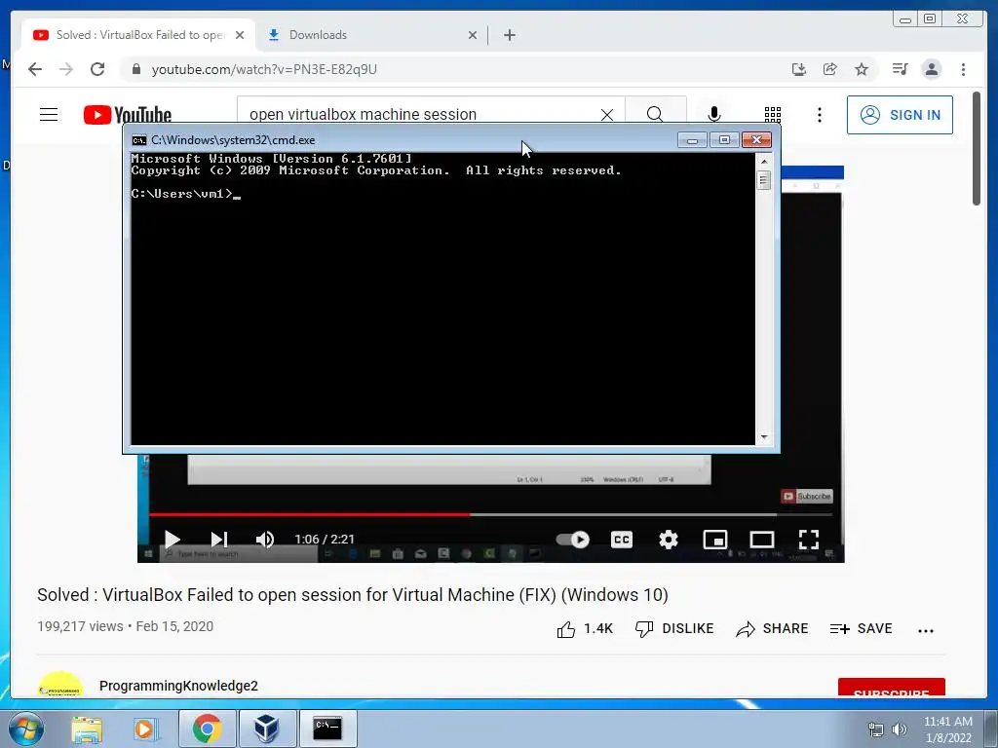The height and width of the screenshot is (748, 998).
Task: Click the DISLIKE button
Action: (674, 629)
